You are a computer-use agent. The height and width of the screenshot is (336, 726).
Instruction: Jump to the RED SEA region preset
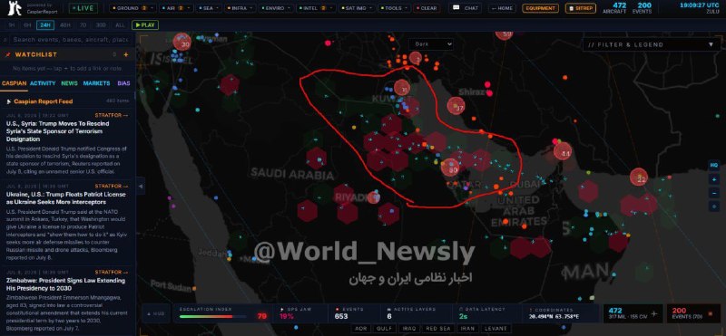[437, 329]
